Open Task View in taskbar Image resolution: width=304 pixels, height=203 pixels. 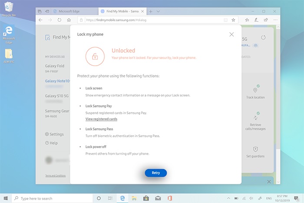tap(110, 198)
